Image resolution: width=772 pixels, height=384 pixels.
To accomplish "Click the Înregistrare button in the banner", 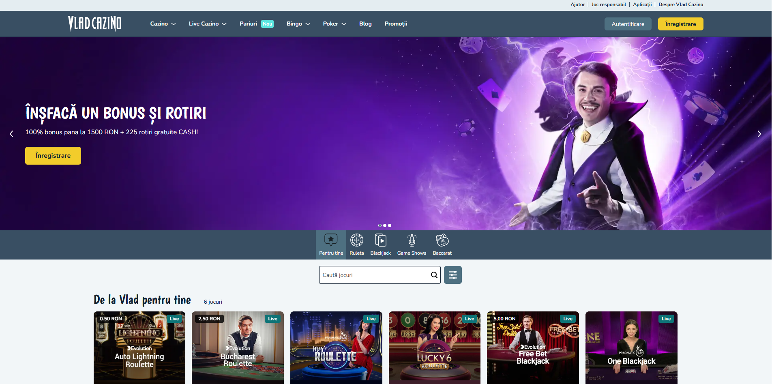I will 53,156.
